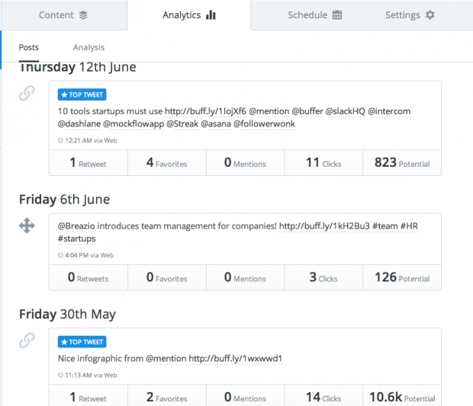Click the TOP TWEET badge on startups tweet
Screen dimensions: 473x406
pyautogui.click(x=82, y=95)
